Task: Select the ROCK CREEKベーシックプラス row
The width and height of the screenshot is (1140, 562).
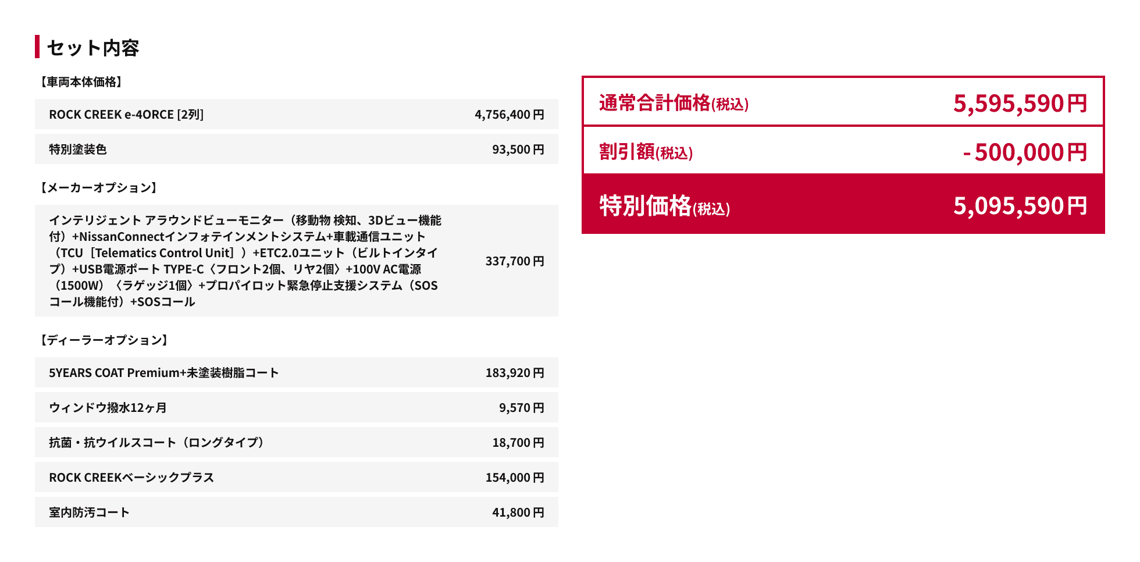Action: click(x=297, y=477)
